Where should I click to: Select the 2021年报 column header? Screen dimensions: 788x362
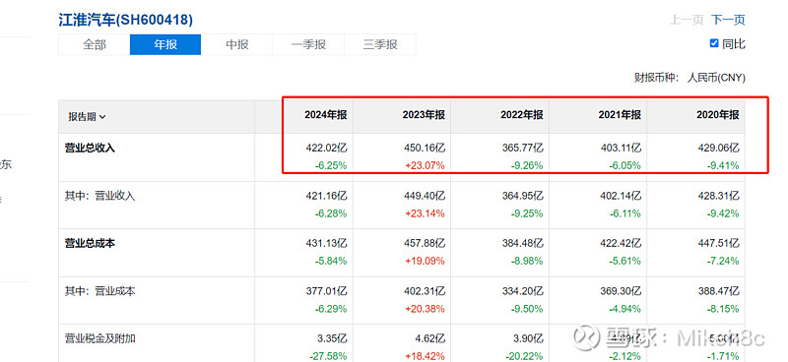[x=620, y=115]
